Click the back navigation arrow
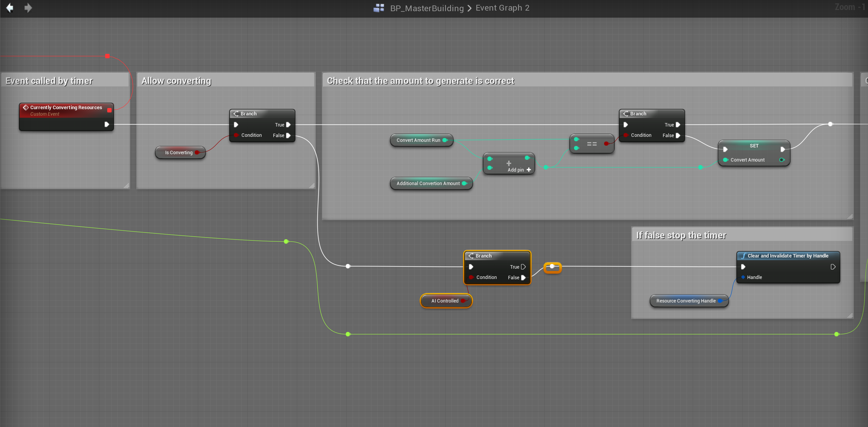This screenshot has height=427, width=868. 10,8
